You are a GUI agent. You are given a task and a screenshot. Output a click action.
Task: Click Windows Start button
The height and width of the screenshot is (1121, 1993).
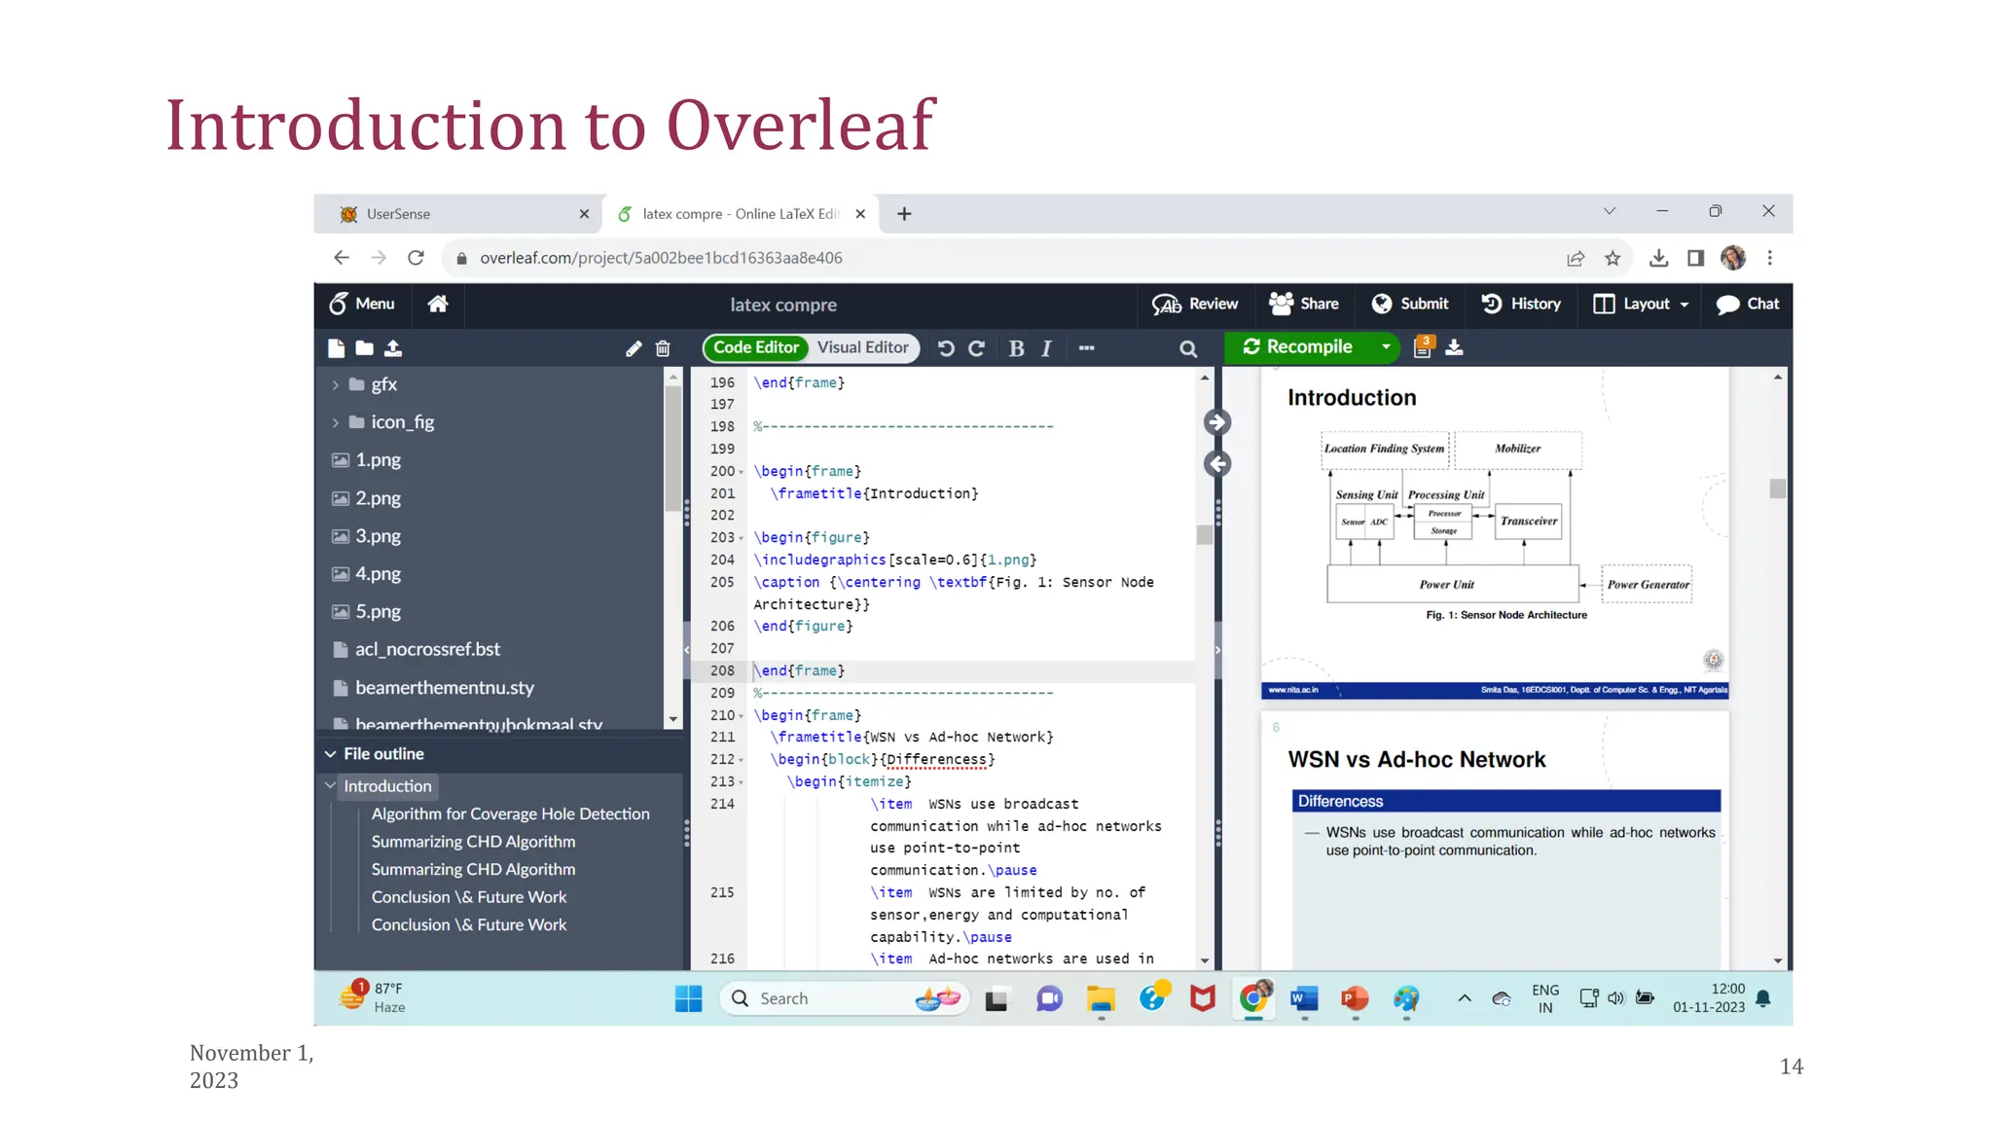pyautogui.click(x=688, y=998)
